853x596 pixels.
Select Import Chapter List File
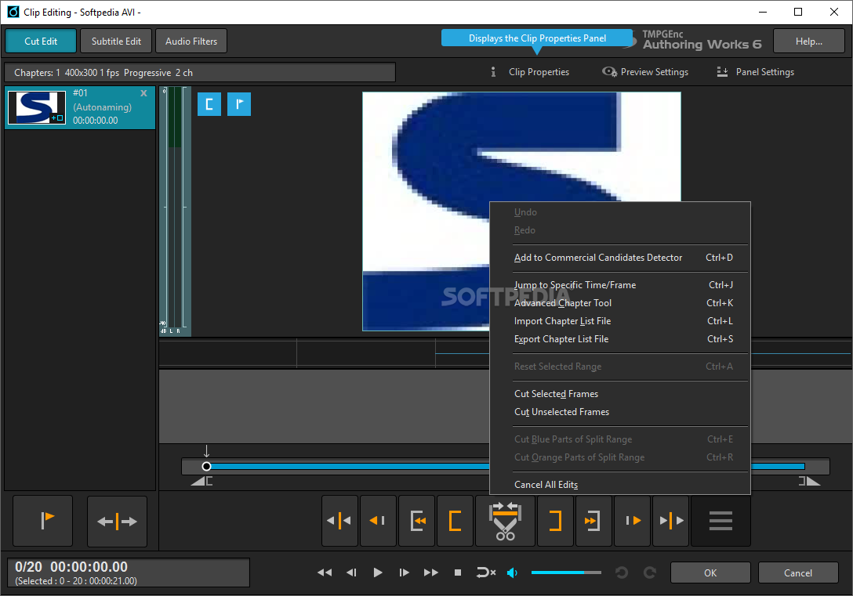coord(620,321)
